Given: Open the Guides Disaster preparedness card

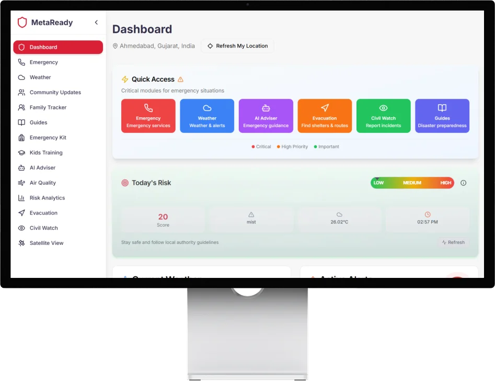Looking at the screenshot, I should coord(442,116).
